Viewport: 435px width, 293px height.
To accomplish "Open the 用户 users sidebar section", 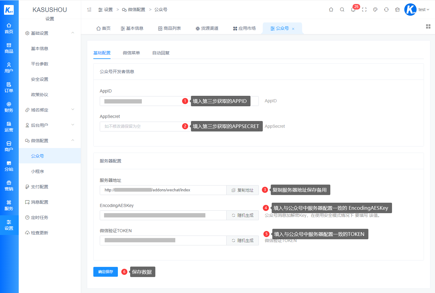I will click(x=9, y=68).
